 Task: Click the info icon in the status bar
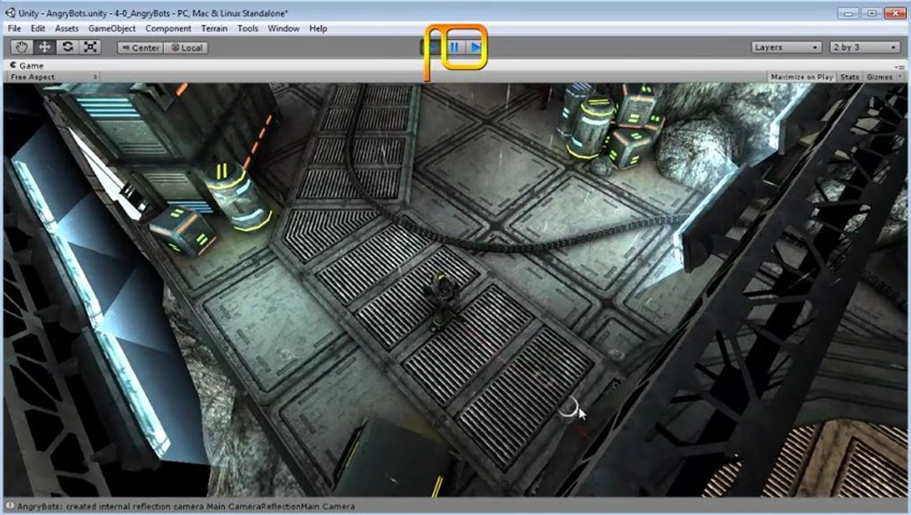10,506
